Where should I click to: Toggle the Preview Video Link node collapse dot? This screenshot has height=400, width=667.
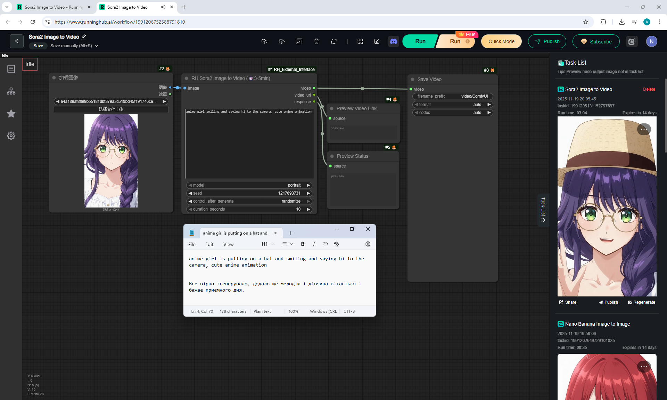pos(332,108)
